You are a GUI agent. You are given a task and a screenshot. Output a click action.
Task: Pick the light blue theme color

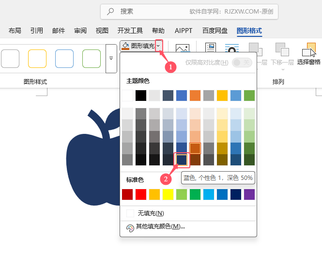[x=236, y=96]
